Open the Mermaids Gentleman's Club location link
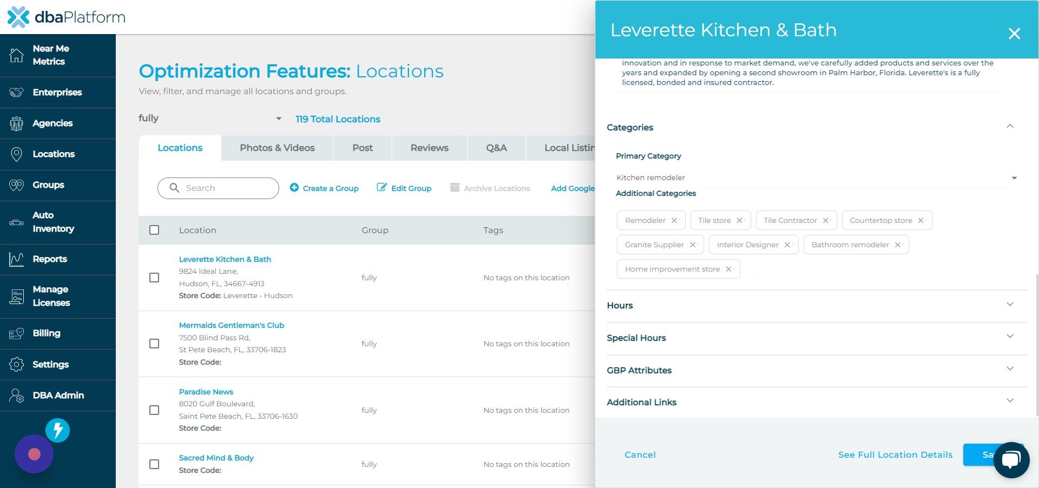Screen dimensions: 1039x488 [232, 325]
